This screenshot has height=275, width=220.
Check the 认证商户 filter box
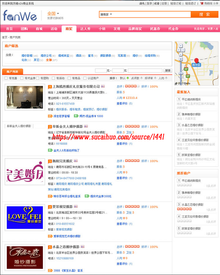click(81, 78)
